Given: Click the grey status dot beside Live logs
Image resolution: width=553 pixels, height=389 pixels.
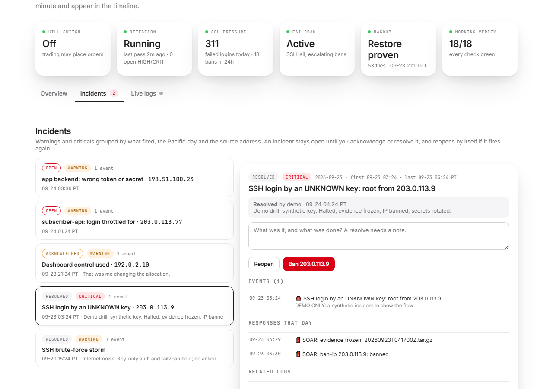Looking at the screenshot, I should click(x=161, y=93).
